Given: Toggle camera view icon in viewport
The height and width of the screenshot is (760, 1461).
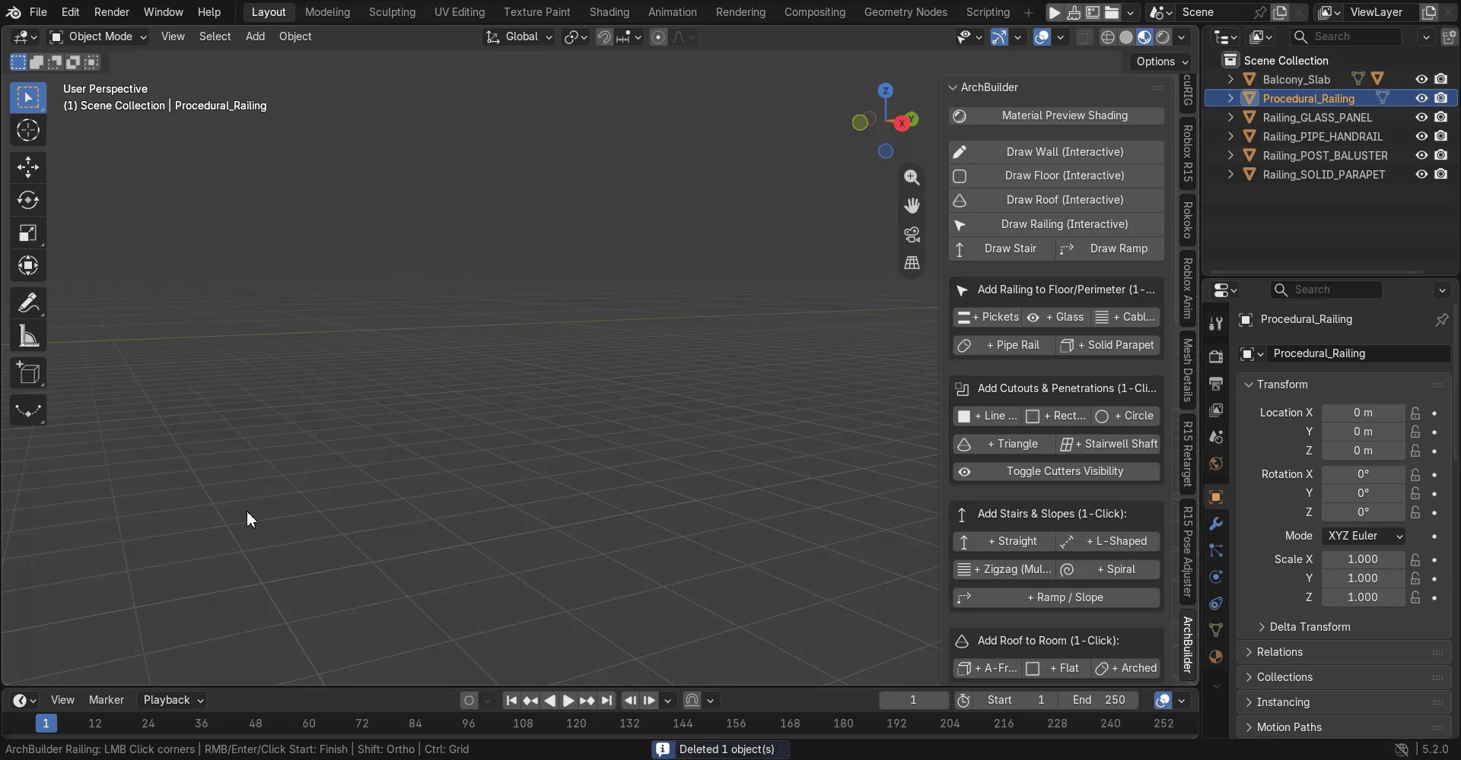Looking at the screenshot, I should click(912, 234).
